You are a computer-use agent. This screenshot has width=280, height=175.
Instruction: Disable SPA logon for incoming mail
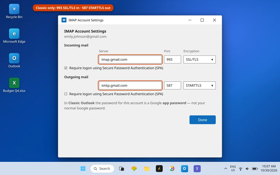[66, 68]
